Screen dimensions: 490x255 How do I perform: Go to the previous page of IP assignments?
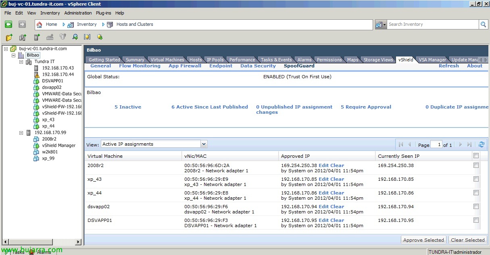[x=410, y=144]
